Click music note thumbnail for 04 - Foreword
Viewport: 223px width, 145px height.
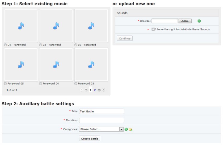(21, 26)
